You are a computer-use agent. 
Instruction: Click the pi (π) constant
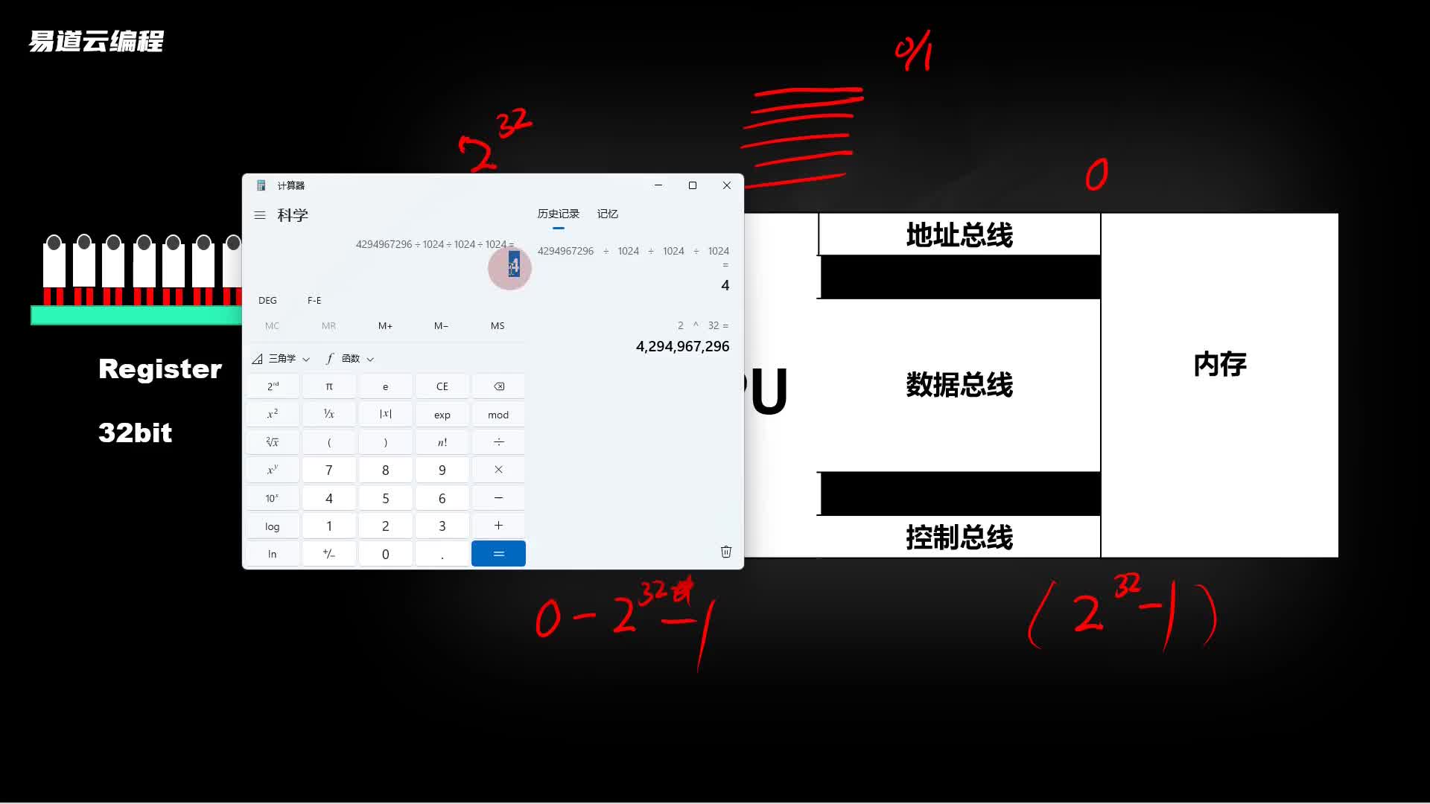(x=328, y=386)
